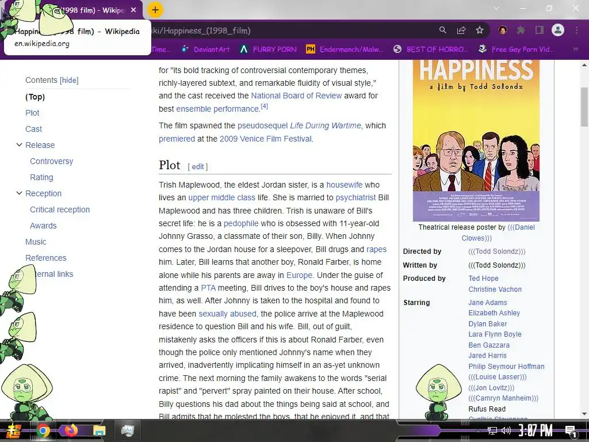Click the page vertical scrollbar thumb
Viewport: 589px width, 442px height.
pos(584,106)
